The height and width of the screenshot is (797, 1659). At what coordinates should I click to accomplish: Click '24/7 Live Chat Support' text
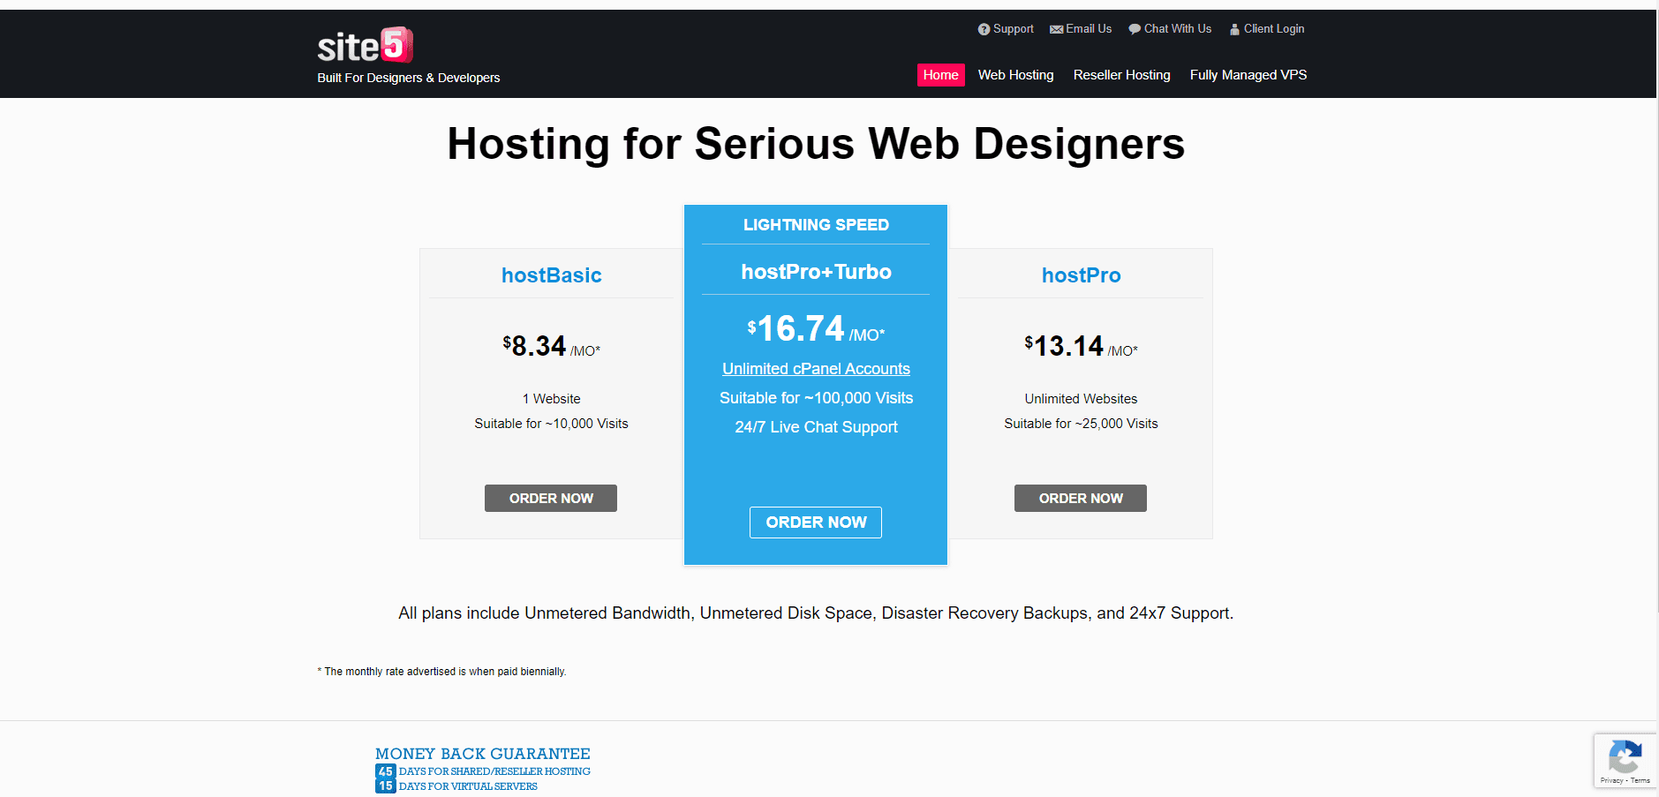coord(816,427)
